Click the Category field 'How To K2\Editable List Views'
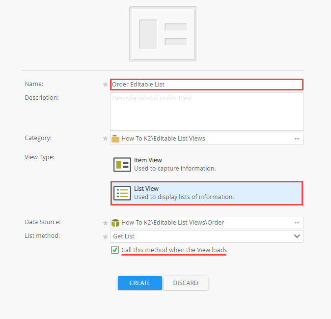This screenshot has height=319, width=331. 207,139
